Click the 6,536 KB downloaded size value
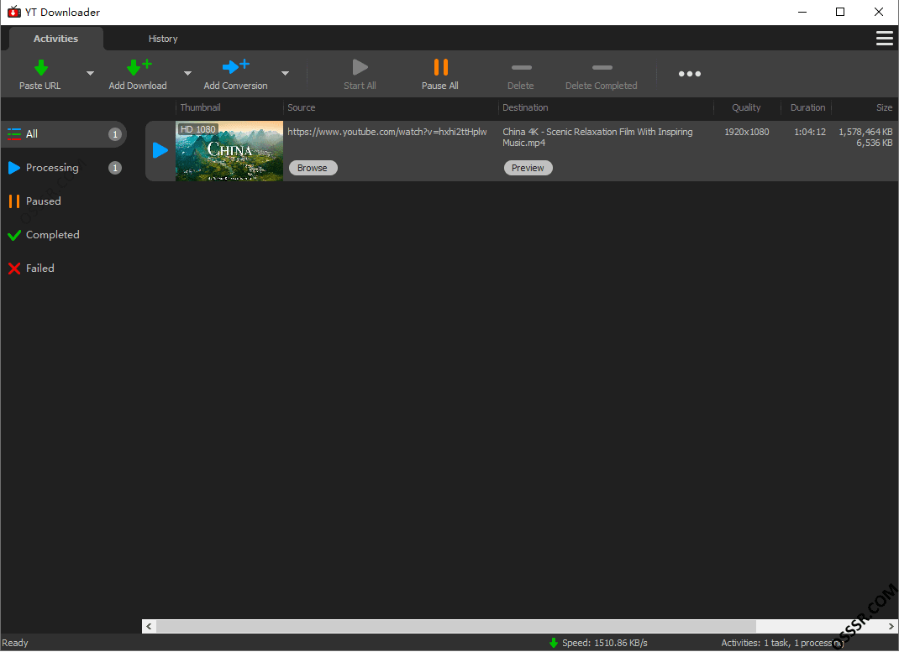 pos(875,143)
